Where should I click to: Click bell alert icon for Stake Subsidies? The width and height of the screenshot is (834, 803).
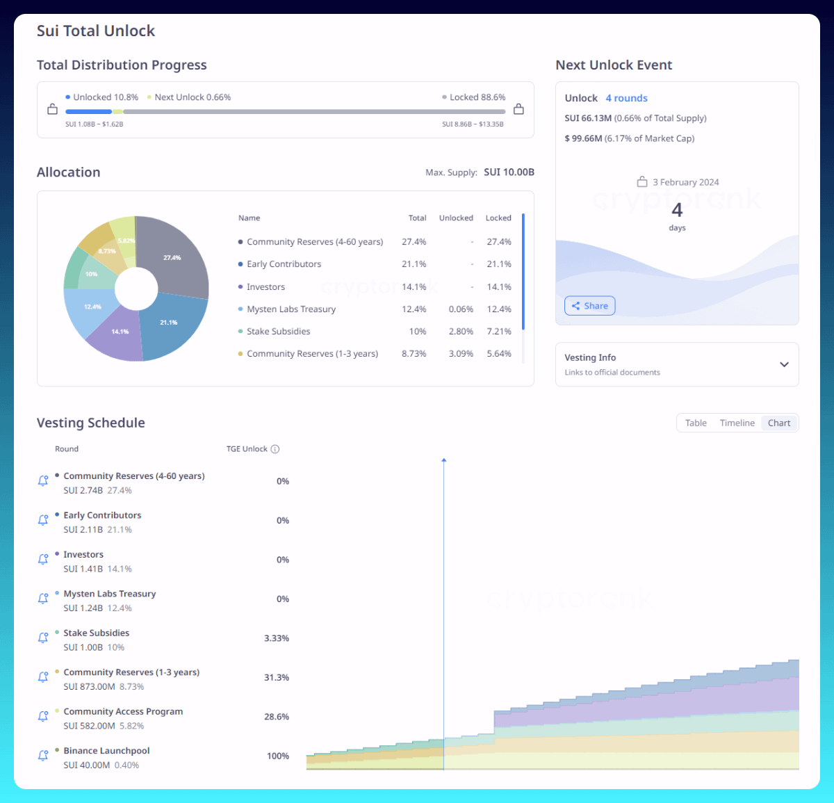[43, 638]
